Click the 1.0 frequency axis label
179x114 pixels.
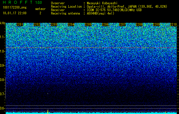3,52
